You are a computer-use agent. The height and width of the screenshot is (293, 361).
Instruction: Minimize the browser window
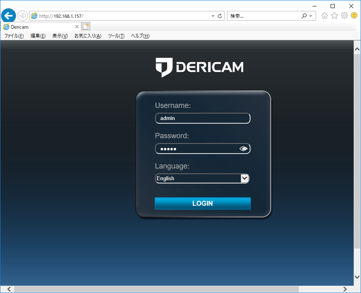(314, 6)
